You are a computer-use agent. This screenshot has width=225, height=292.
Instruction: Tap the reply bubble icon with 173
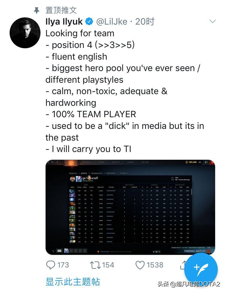(x=50, y=265)
